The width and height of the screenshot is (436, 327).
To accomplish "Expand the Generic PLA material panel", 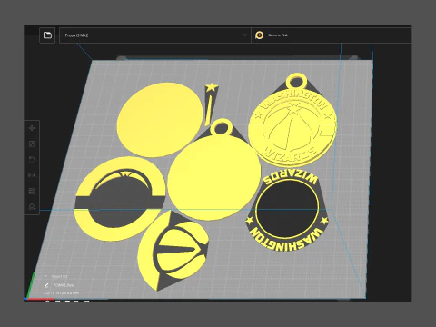I will [x=332, y=35].
